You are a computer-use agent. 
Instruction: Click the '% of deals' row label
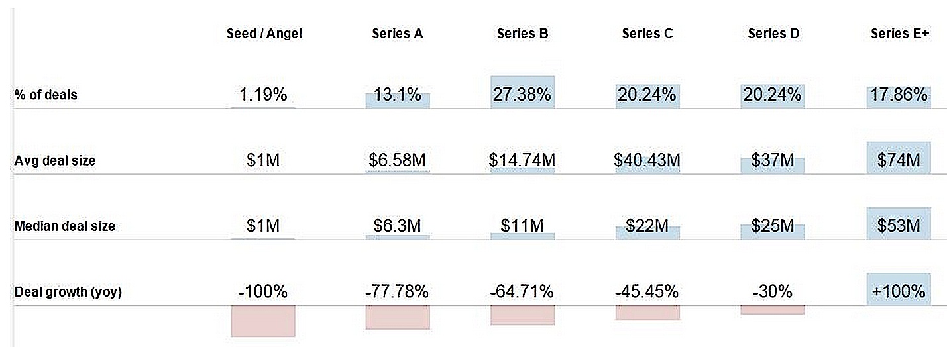[x=46, y=95]
